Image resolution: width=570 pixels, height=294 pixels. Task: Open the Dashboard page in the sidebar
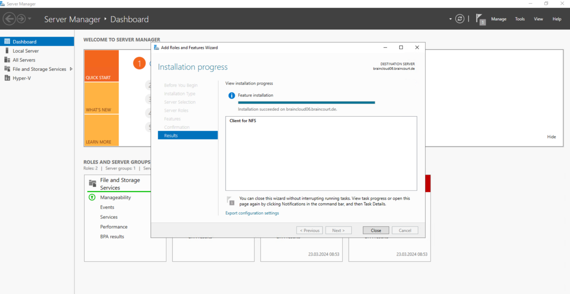24,42
